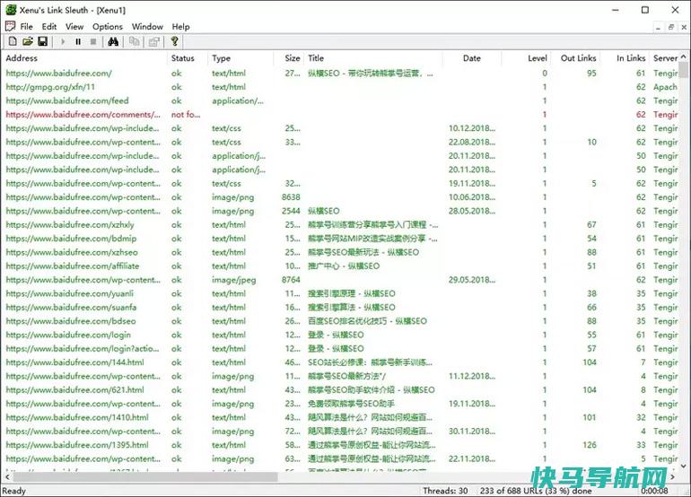
Task: Select the baidufree.com/bdmip address
Action: click(71, 239)
